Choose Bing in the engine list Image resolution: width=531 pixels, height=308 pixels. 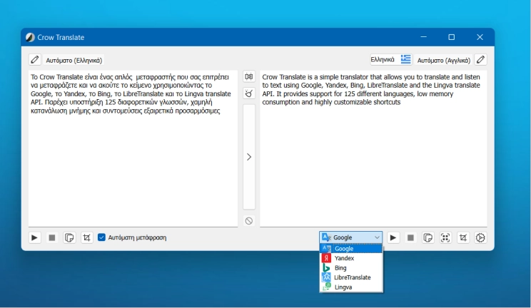point(351,268)
